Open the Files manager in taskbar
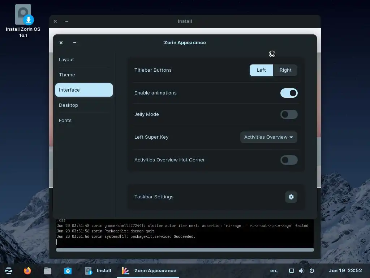Screen dimensions: 370x278 click(48, 270)
